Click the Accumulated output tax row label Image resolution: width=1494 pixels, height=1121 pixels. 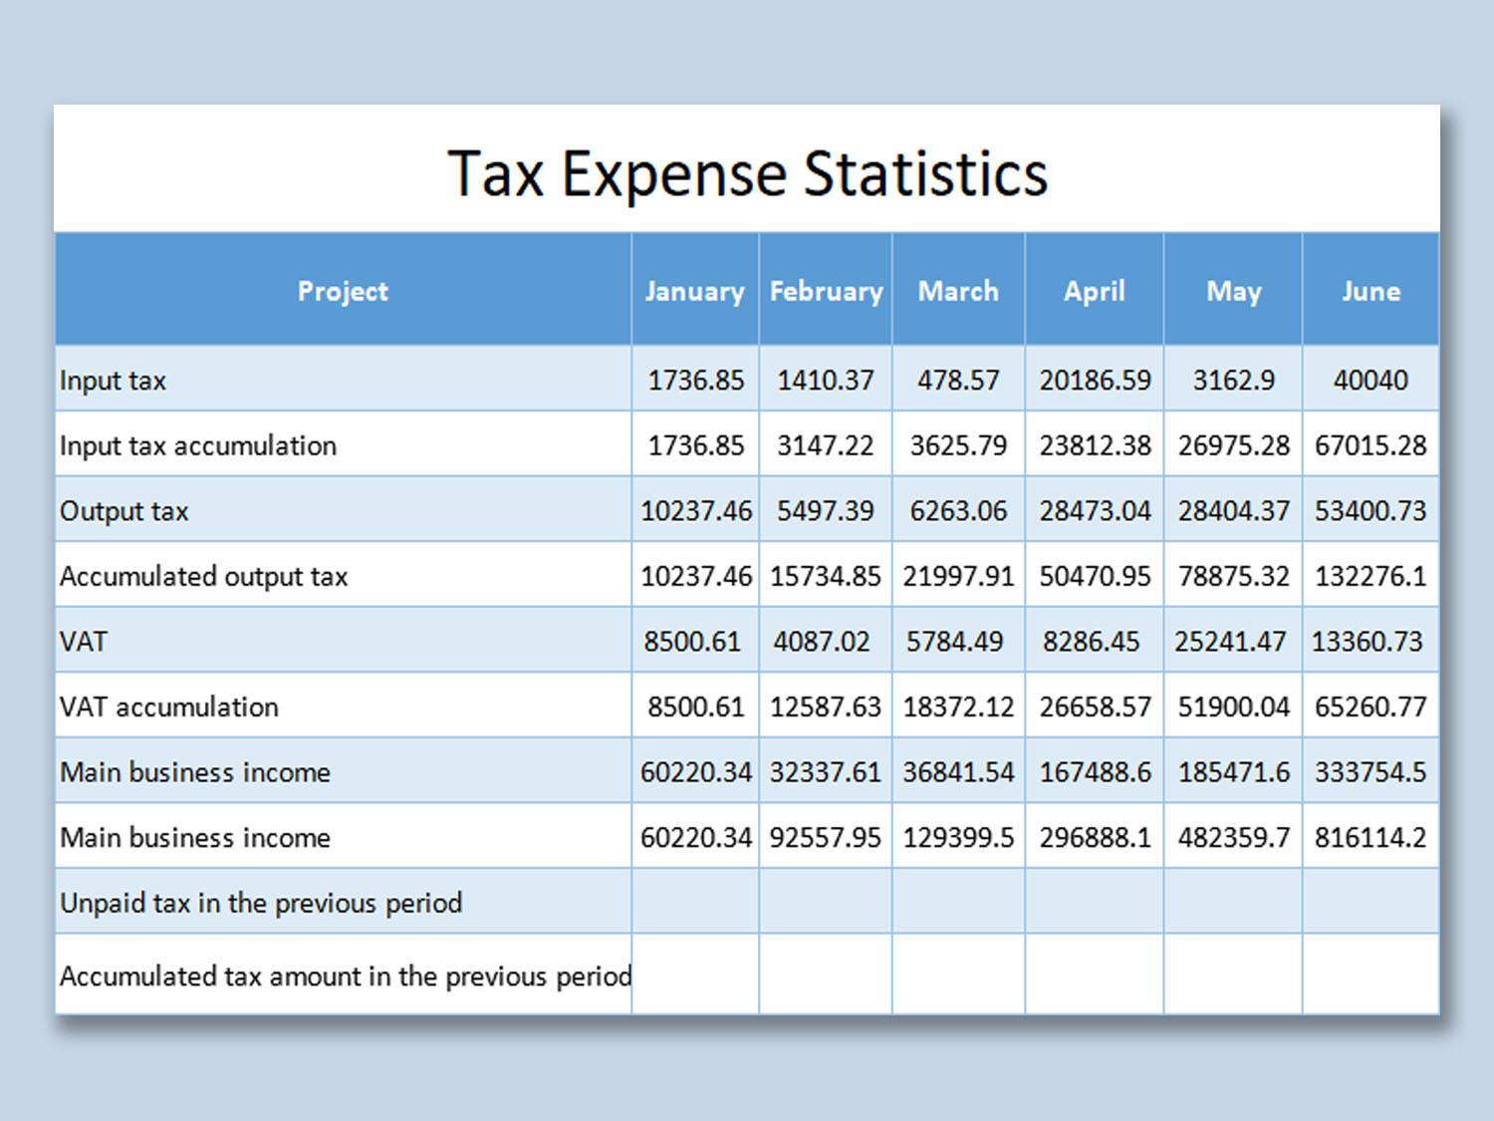[x=203, y=576]
